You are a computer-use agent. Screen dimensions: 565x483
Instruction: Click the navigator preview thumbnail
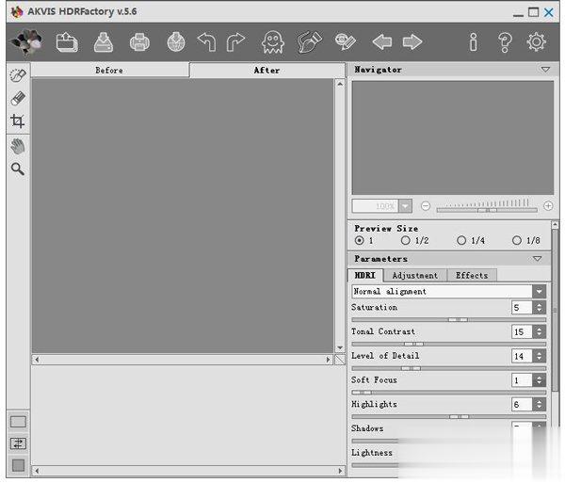click(x=453, y=137)
